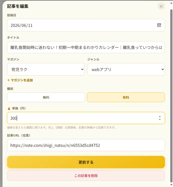
Task: Expand the マガジン dropdown showing 育児ラク
Action: (x=46, y=69)
